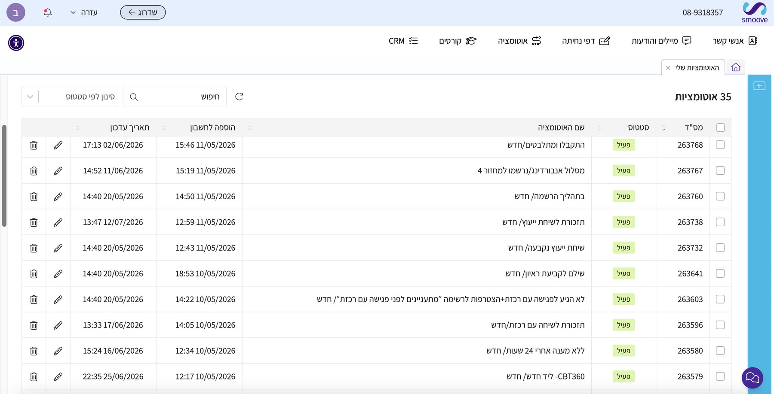Click the refresh icon next to search
The image size is (774, 394).
239,97
